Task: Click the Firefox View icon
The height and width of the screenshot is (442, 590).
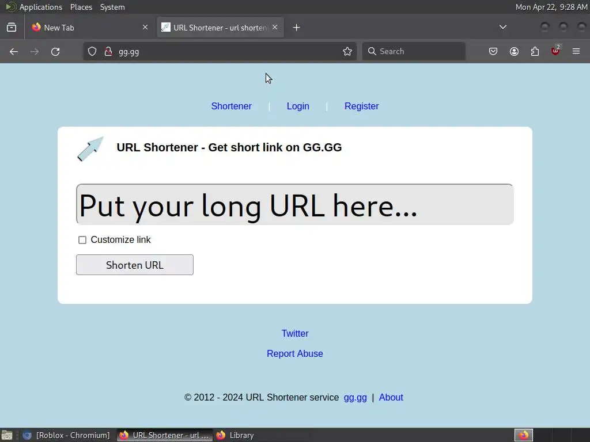Action: pos(12,28)
